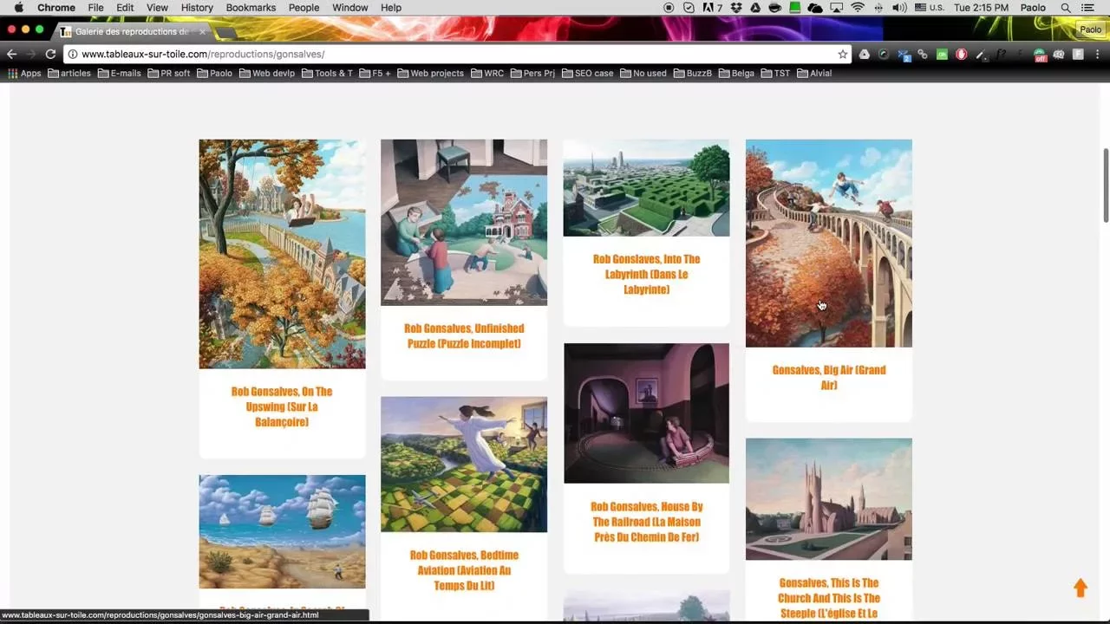
Task: Click the sailing ships clouds painting thumbnail
Action: click(282, 531)
